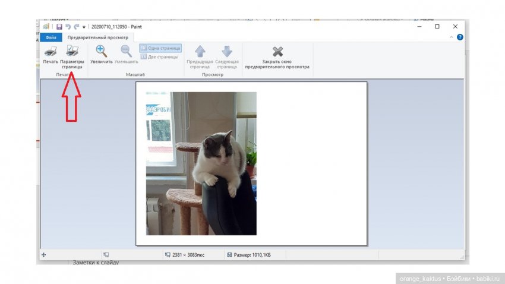Expand the Quick Access Toolbar customize dropdown

tap(84, 27)
